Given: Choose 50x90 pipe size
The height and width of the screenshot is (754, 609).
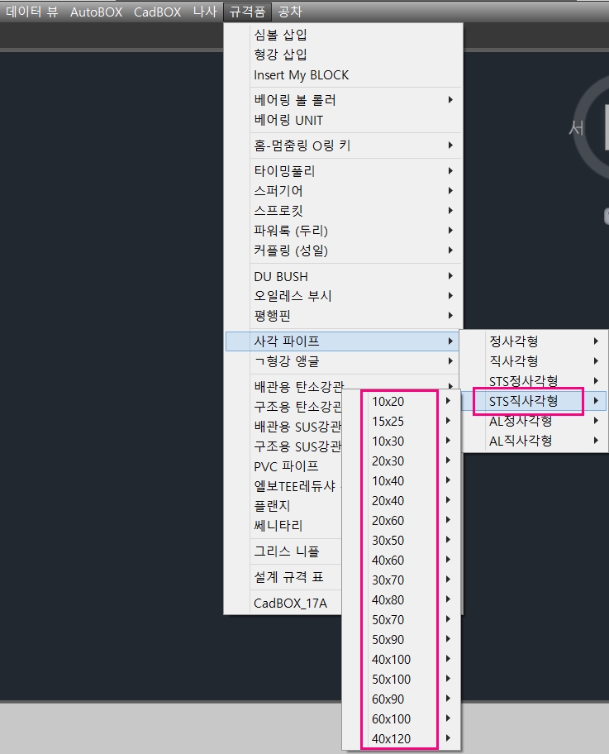Looking at the screenshot, I should [402, 639].
